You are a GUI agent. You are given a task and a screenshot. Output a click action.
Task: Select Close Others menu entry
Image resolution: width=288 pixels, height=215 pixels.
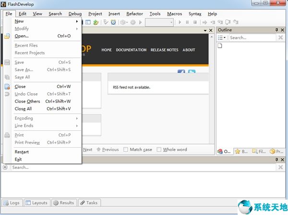[47, 101]
